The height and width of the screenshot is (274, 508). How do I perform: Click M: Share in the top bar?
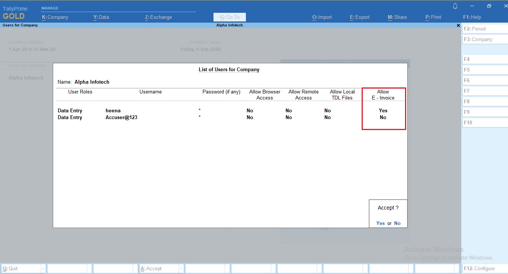pyautogui.click(x=397, y=17)
